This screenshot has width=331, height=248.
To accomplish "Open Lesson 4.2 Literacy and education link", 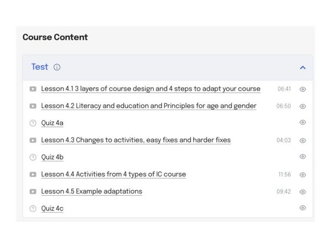I will [x=148, y=106].
